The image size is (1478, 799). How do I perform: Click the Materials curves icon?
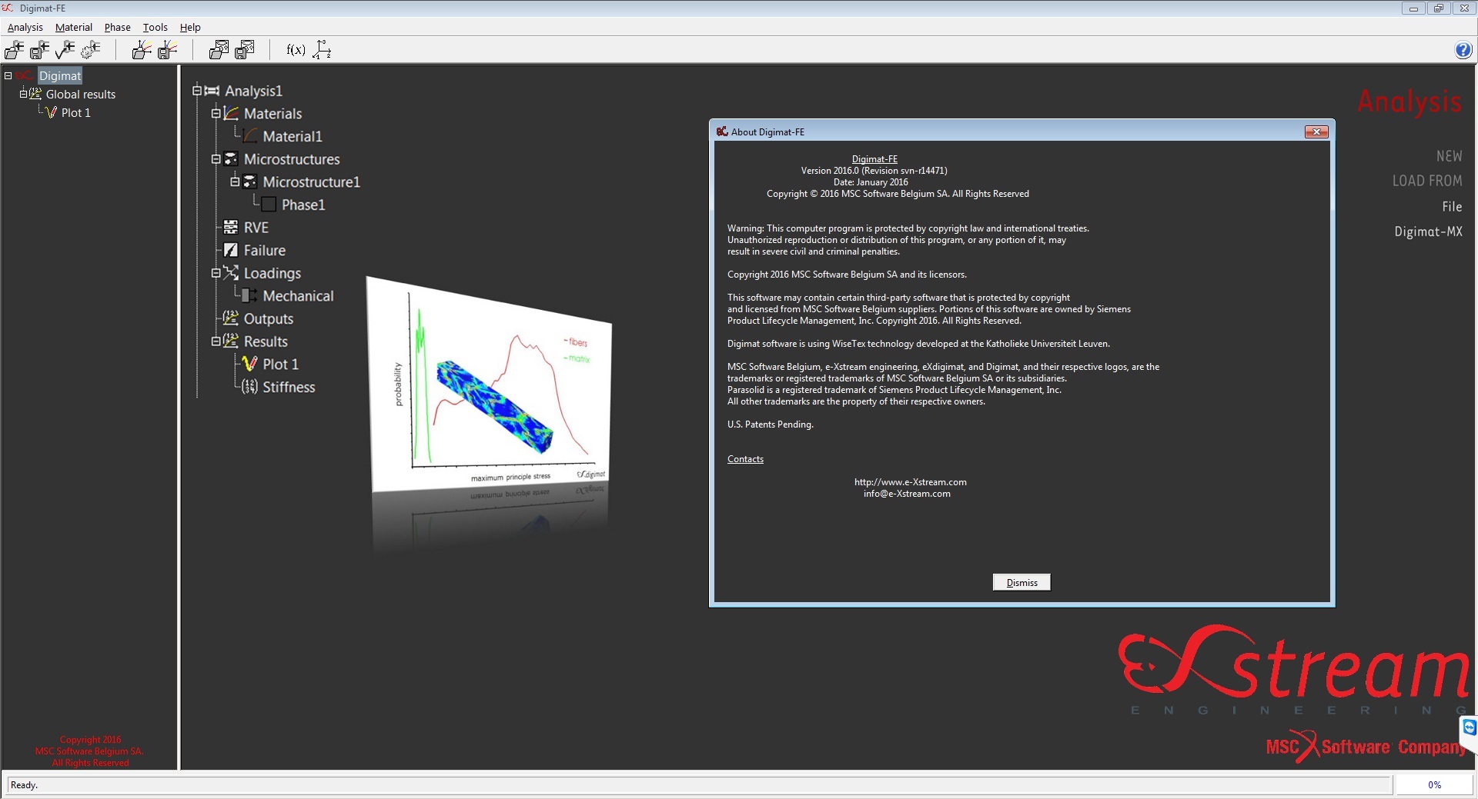coord(231,113)
